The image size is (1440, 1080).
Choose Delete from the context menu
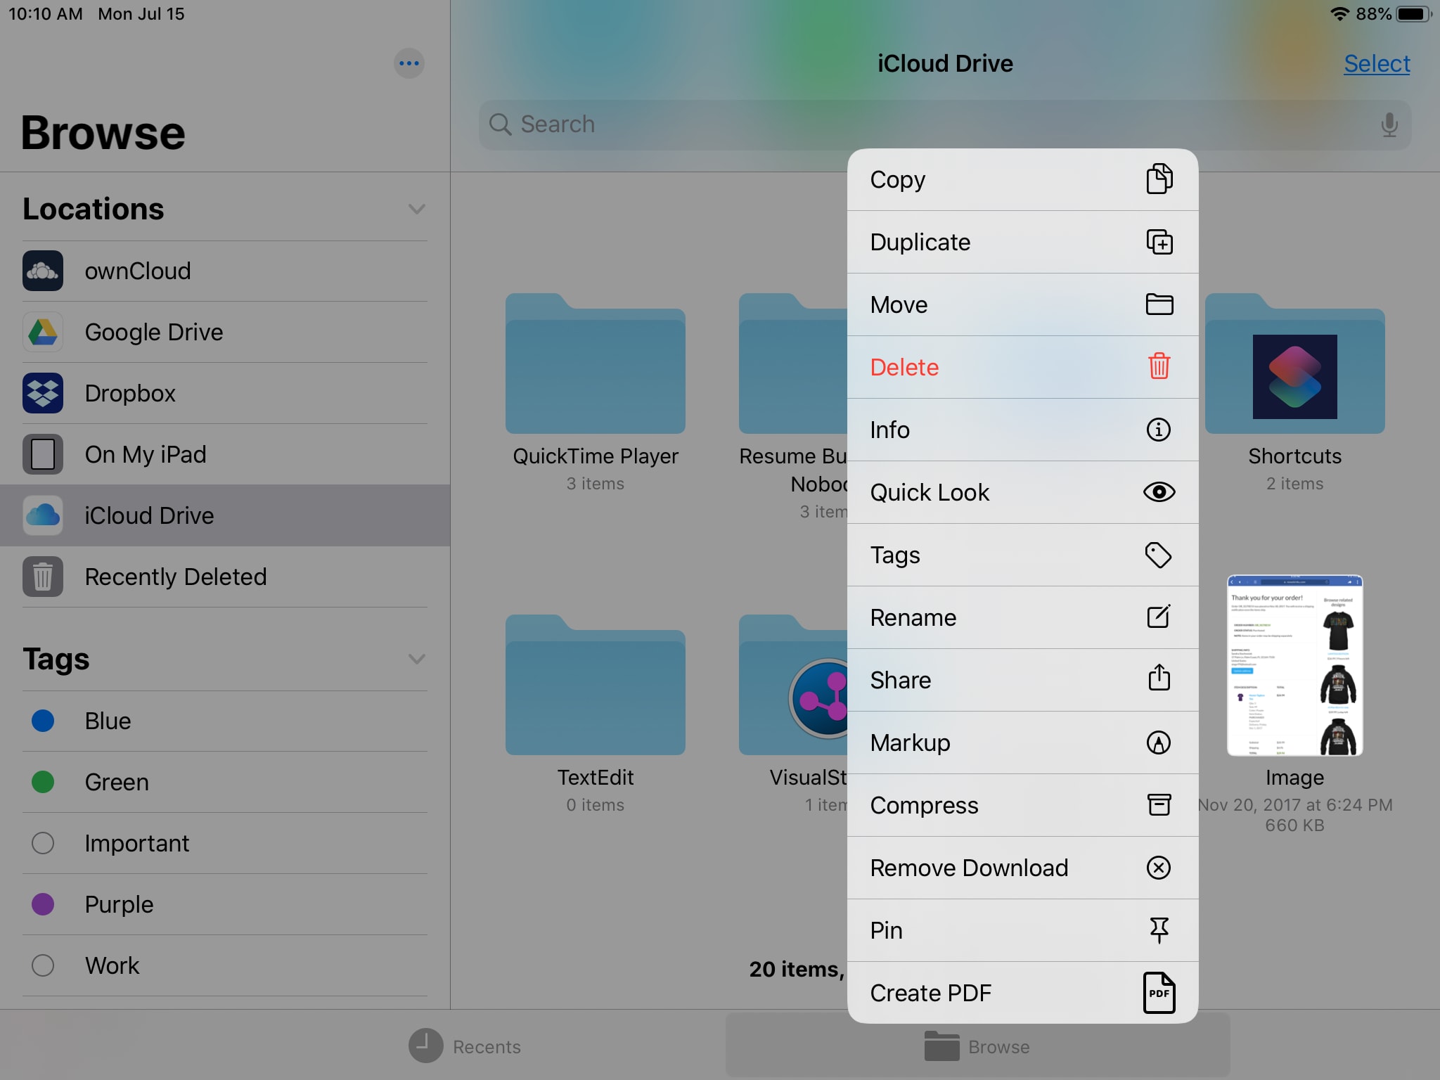point(1022,367)
